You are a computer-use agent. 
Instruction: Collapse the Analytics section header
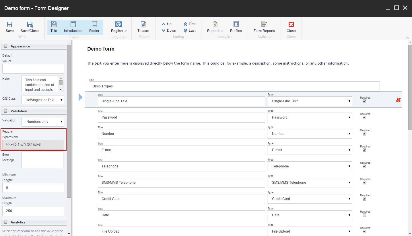pos(34,222)
